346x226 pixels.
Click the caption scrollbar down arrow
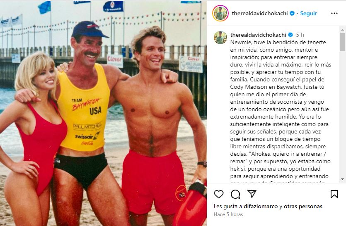(342, 179)
